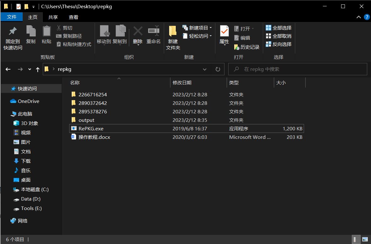The height and width of the screenshot is (244, 371).
Task: Click the Move To (移动到) icon
Action: point(104,31)
